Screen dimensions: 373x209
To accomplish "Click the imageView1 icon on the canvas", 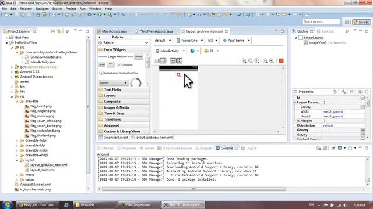I will [x=178, y=75].
